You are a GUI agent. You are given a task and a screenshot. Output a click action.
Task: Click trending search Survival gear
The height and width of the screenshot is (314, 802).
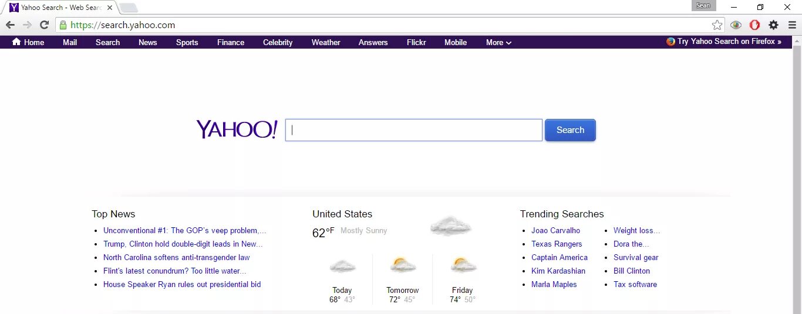coord(636,257)
